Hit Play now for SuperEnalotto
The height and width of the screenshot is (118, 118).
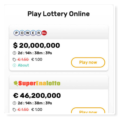pos(88,110)
